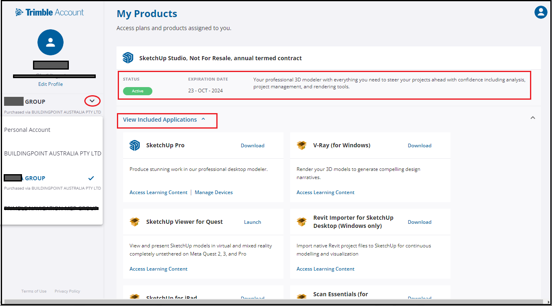
Task: Click the profile picture avatar in sidebar
Action: 51,42
